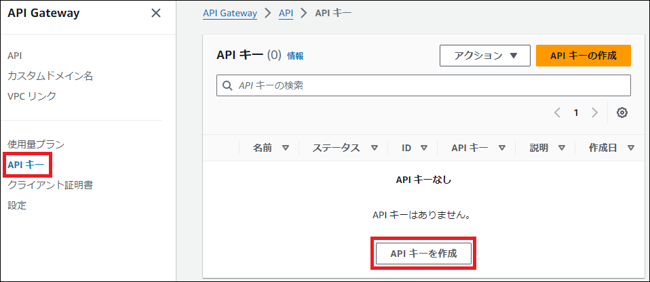The image size is (650, 282).
Task: Select 使用量プラン in sidebar
Action: (x=36, y=144)
